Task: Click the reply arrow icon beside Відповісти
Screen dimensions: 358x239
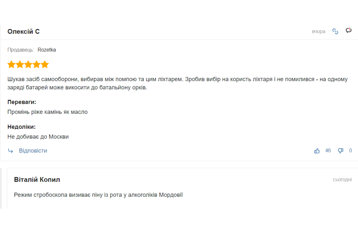Action: click(x=11, y=151)
